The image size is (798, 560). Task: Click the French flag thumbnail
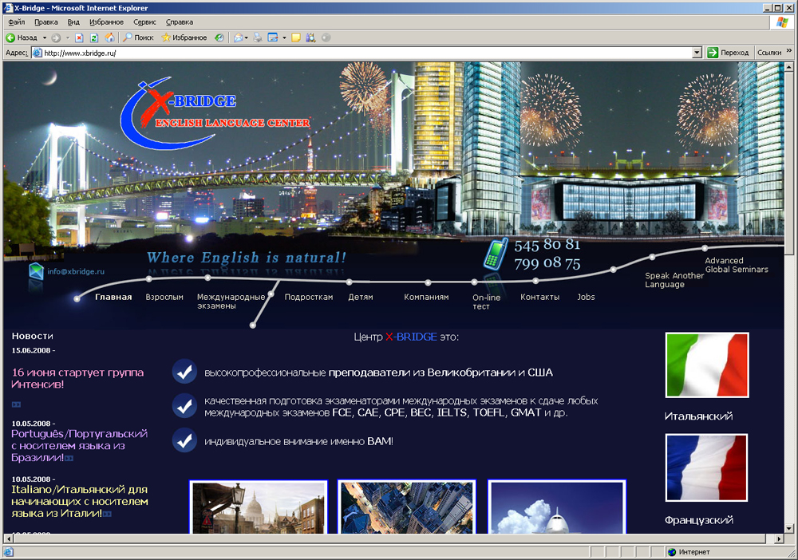[706, 467]
